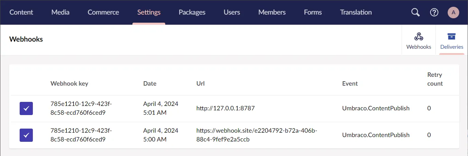468x156 pixels.
Task: Open the Forms section
Action: 313,13
